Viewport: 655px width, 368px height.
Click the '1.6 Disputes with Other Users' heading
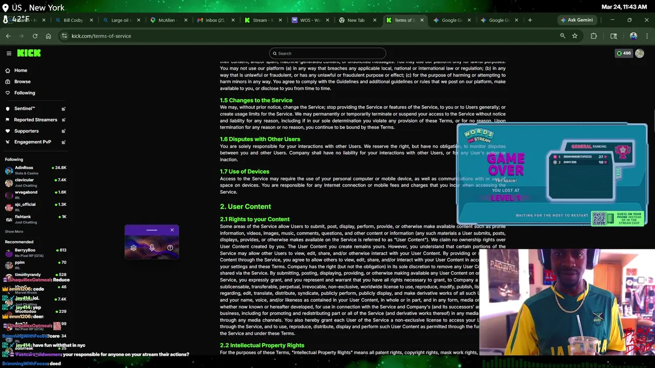pos(260,139)
